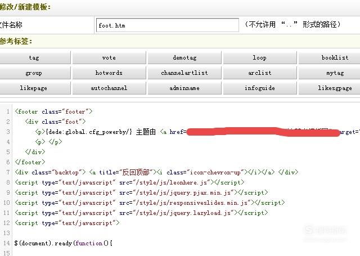The width and height of the screenshot is (360, 256).
Task: Insert the autochannel reference label
Action: 109,88
